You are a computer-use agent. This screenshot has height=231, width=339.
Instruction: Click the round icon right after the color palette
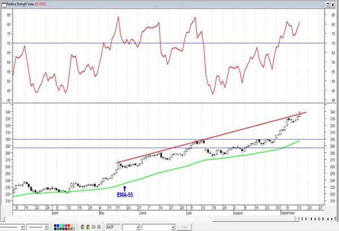click(82, 227)
